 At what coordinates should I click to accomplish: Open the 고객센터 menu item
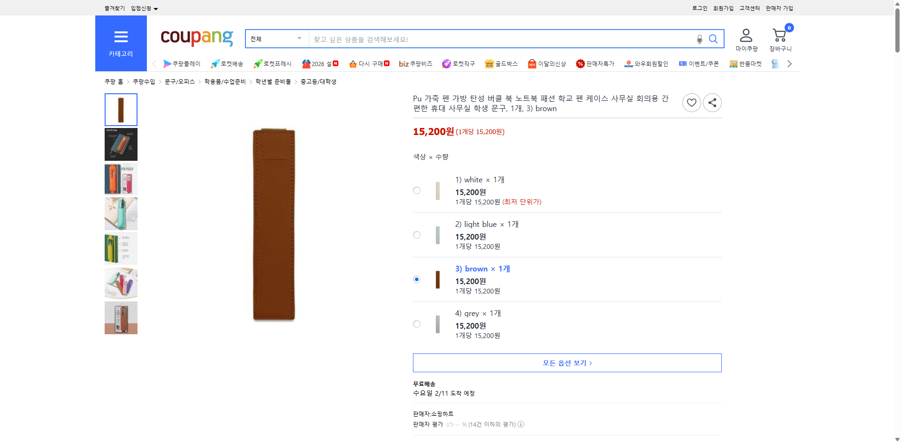[x=749, y=8]
